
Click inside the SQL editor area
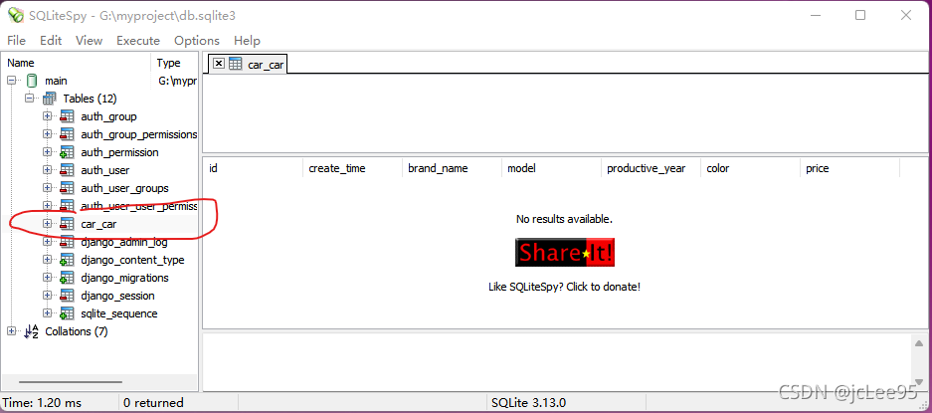(x=566, y=113)
